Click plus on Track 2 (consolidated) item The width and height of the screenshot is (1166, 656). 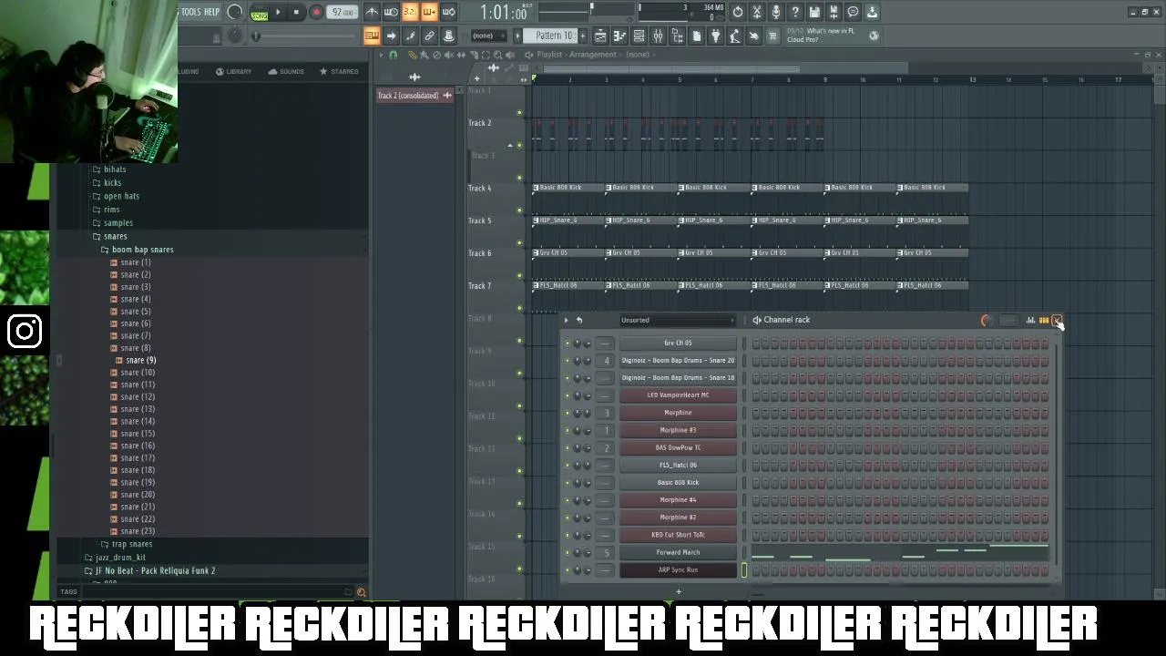(446, 96)
